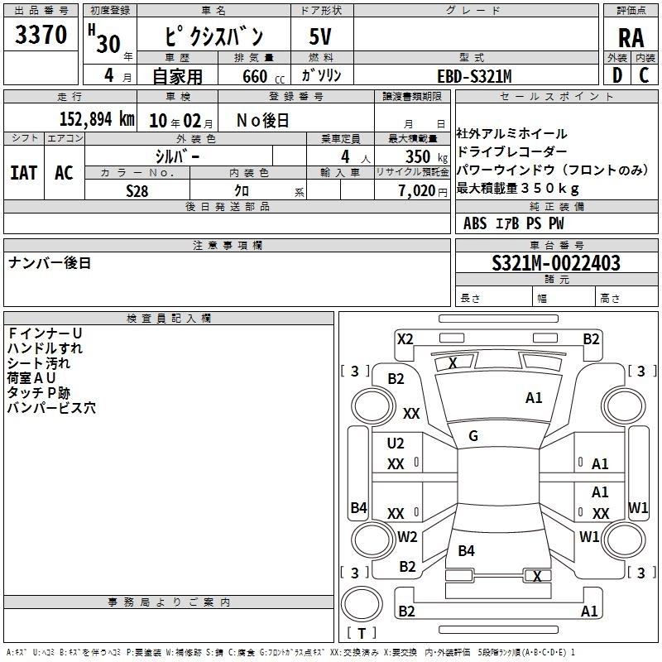Click the 後日発送部品 section header

point(227,206)
